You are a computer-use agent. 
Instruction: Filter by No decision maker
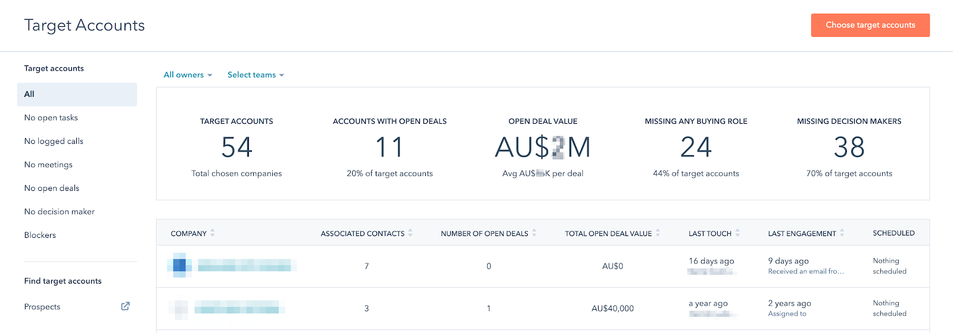coord(60,212)
